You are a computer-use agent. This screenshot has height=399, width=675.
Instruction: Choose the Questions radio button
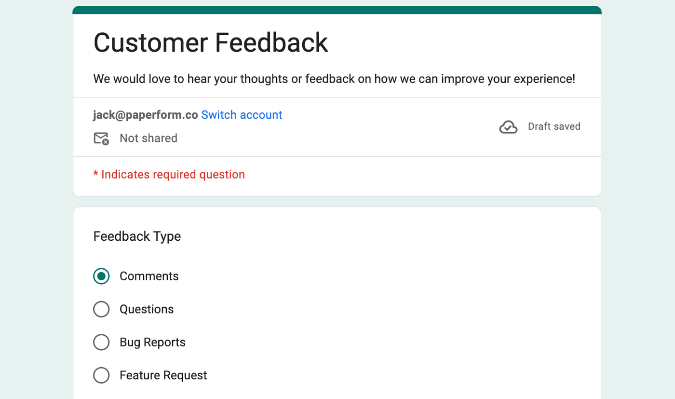tap(101, 309)
